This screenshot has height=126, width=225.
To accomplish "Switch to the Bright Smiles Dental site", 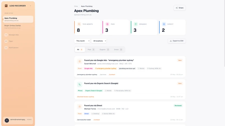I will 18,27.
